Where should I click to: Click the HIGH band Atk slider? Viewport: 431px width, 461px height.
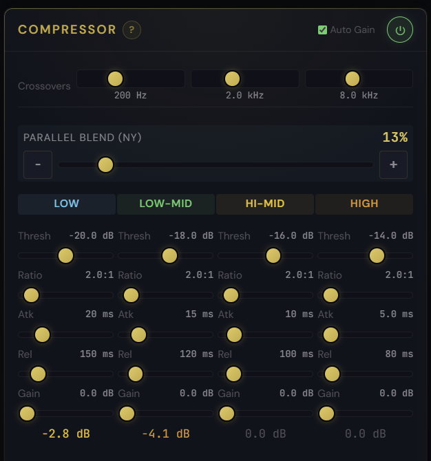coord(366,334)
